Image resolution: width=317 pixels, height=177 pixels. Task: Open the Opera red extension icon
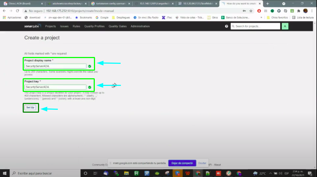[259, 11]
